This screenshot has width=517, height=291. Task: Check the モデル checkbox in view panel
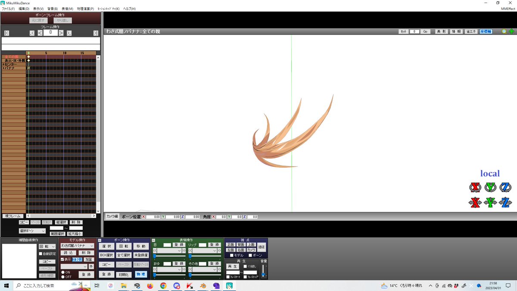pos(231,256)
